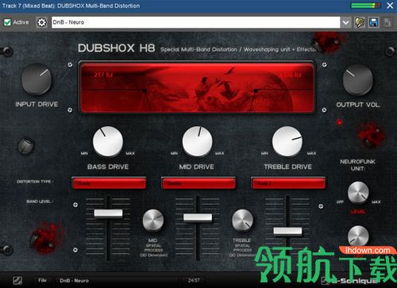This screenshot has width=397, height=288.
Task: Click the Bass band level slider handle
Action: tap(108, 213)
